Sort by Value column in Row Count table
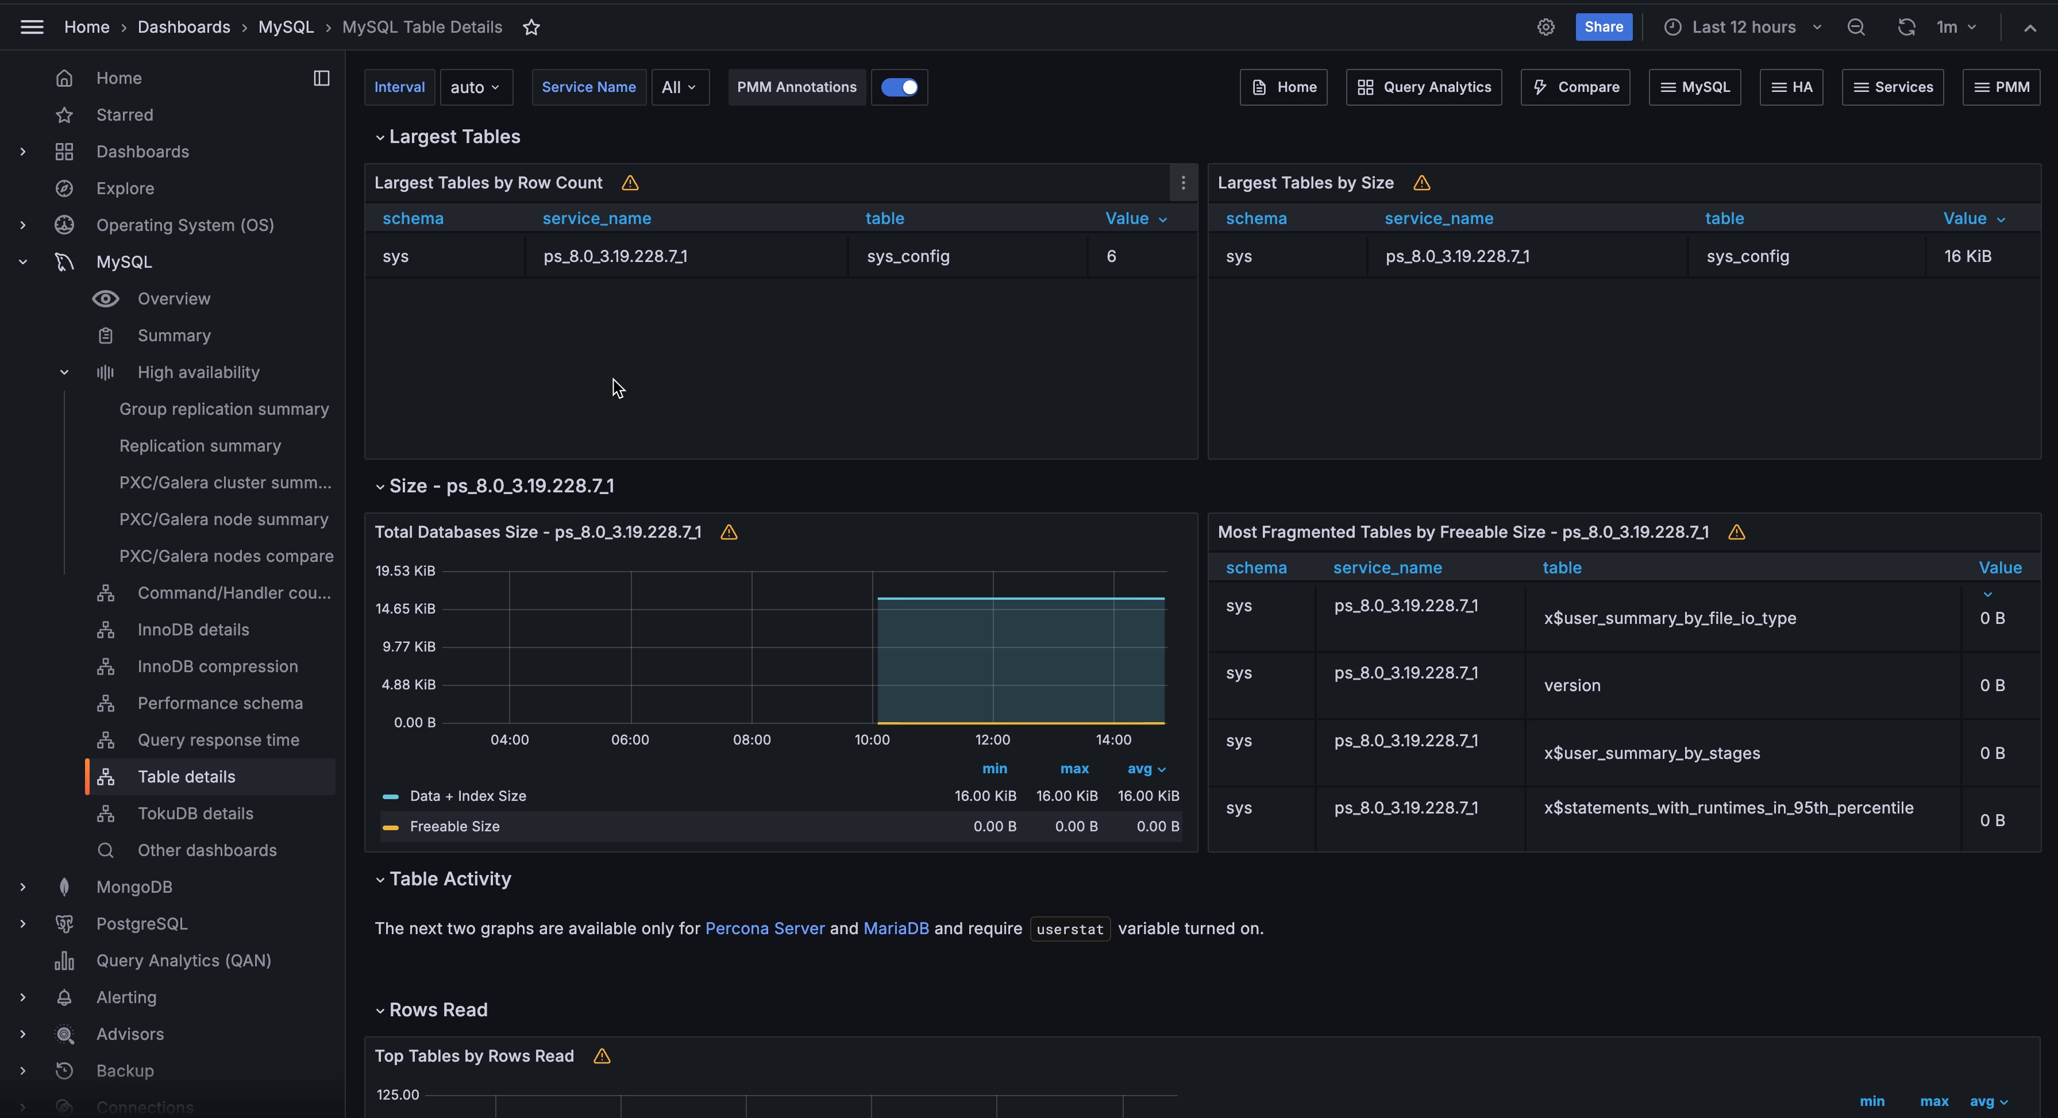The width and height of the screenshot is (2058, 1118). tap(1127, 219)
